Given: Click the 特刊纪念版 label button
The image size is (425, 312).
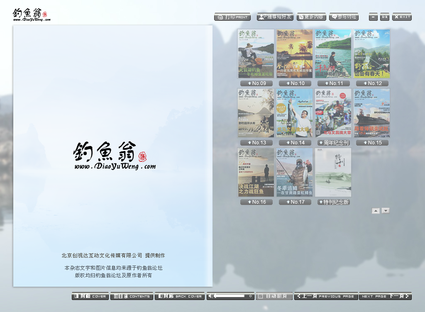Looking at the screenshot, I should coord(334,202).
